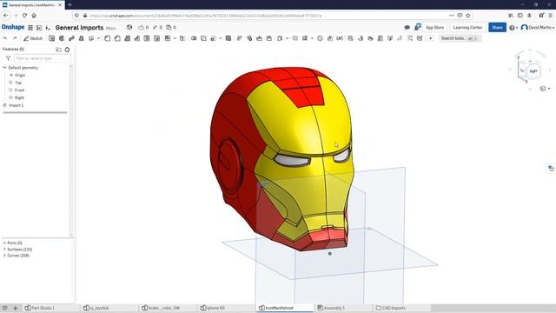Select the Split tool

(203, 38)
